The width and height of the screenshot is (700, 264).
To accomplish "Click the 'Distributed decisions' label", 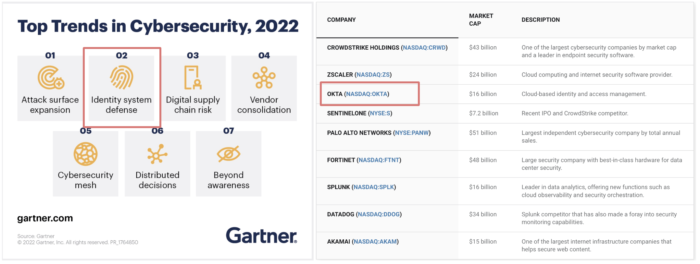I will [x=157, y=180].
